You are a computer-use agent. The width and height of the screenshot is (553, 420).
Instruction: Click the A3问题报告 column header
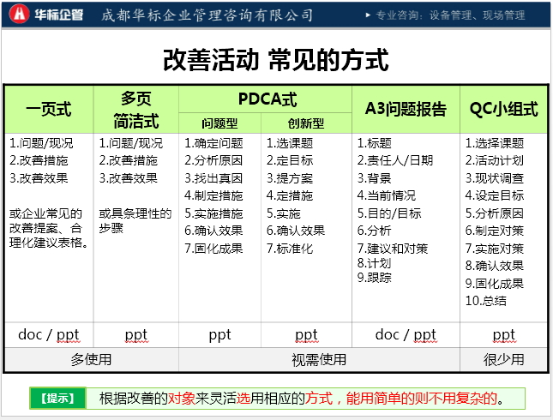406,109
